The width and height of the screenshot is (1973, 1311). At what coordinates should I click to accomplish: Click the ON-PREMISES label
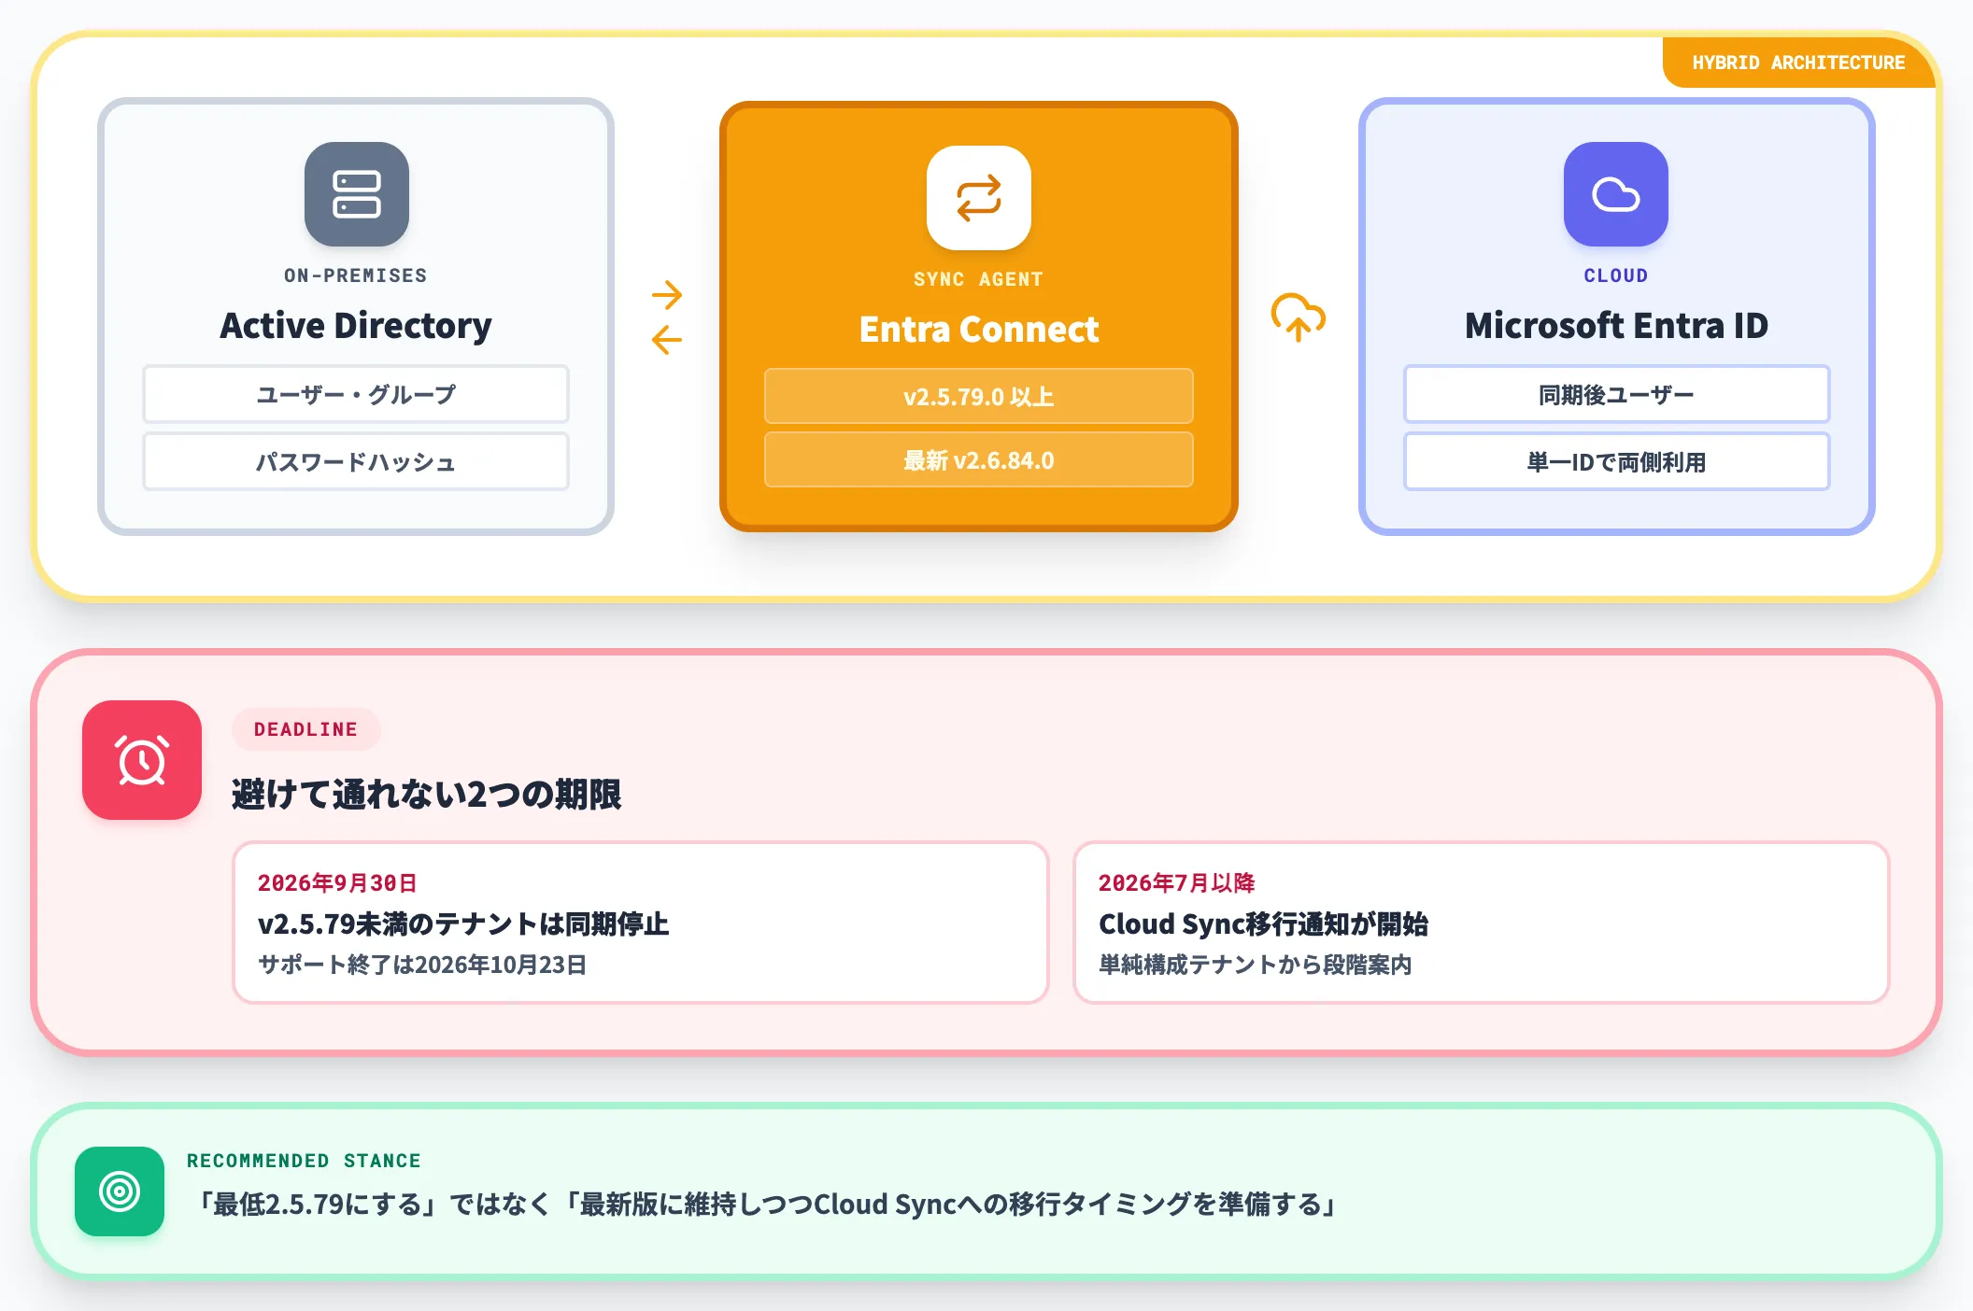[356, 275]
